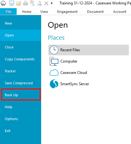Open Tracker from the File menu

20,71
